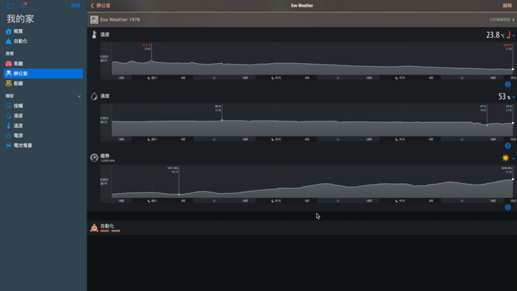Go back to 辦公室 using back button
Screen dimensions: 517x291
(x=100, y=6)
